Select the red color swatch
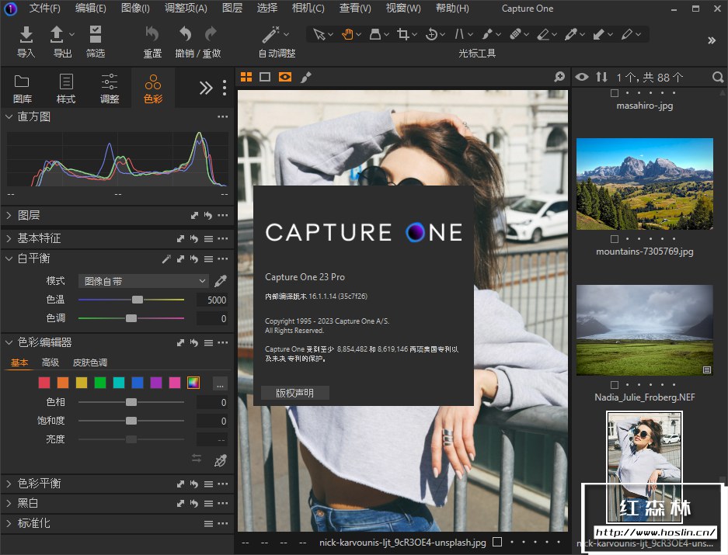This screenshot has height=555, width=728. [44, 383]
